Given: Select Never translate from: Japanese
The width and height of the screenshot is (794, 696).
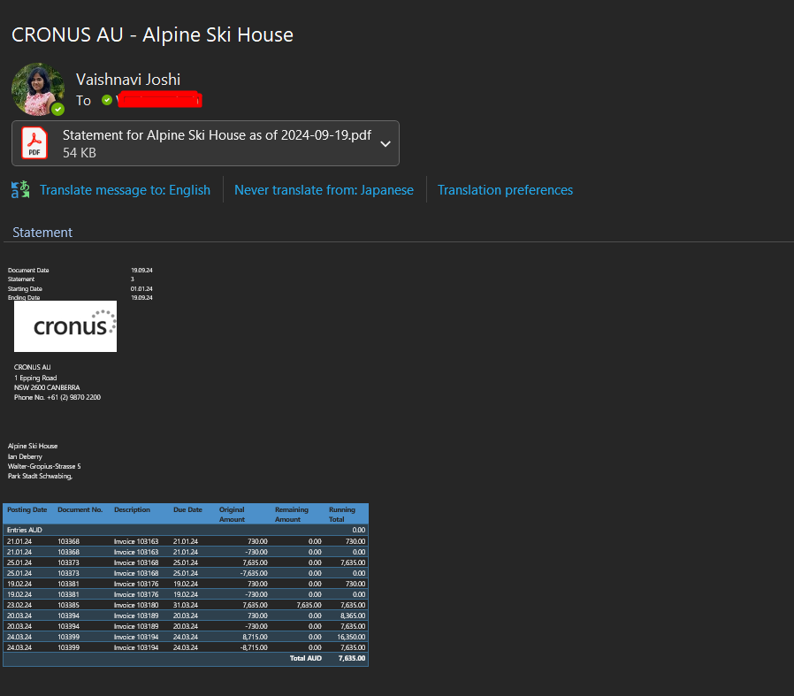Looking at the screenshot, I should pos(324,190).
